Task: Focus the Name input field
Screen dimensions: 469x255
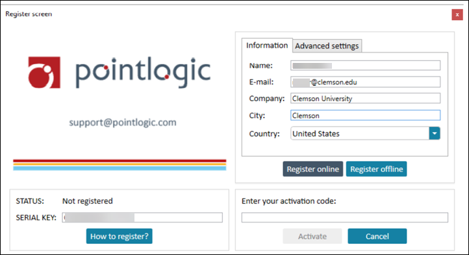Action: pyautogui.click(x=365, y=66)
